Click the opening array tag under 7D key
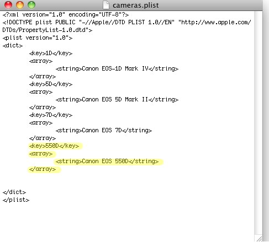Screen dimensions: 269x242 [x=41, y=122]
